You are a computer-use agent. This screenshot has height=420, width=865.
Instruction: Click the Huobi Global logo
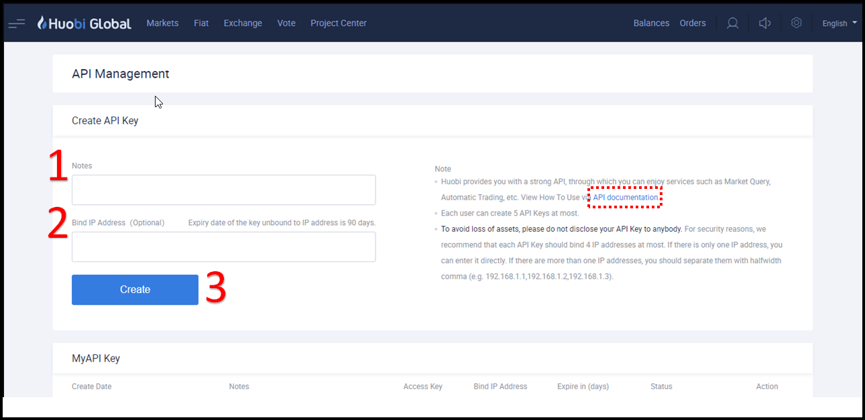pyautogui.click(x=84, y=23)
